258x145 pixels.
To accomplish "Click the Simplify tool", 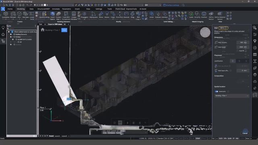I will 197,15.
